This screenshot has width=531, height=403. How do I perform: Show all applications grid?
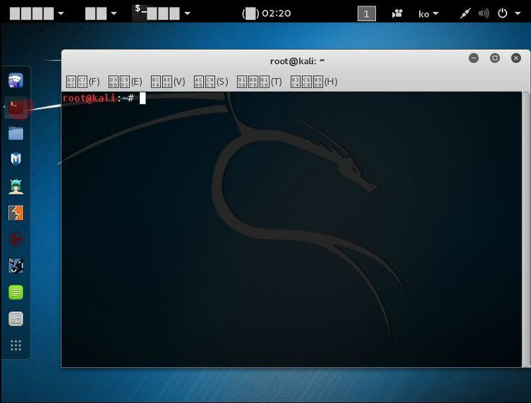point(15,346)
